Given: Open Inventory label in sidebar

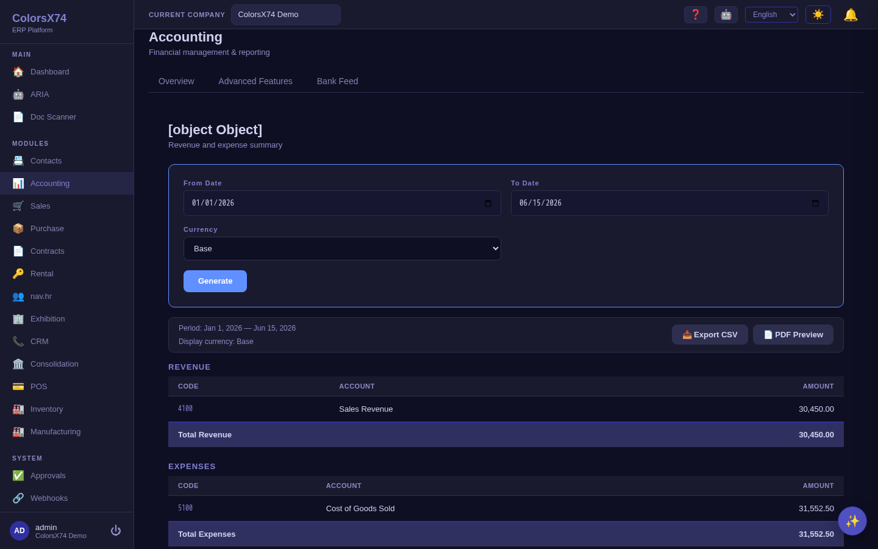Looking at the screenshot, I should coord(46,409).
